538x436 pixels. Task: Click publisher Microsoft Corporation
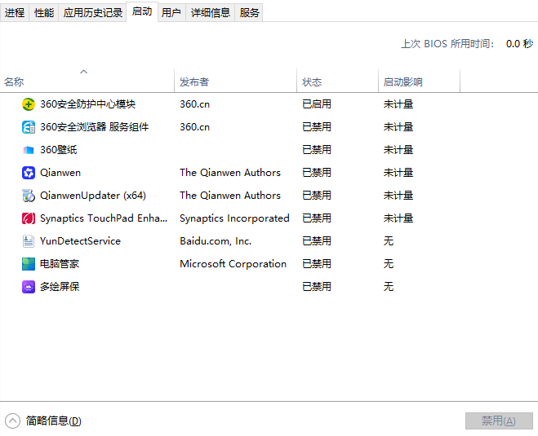tap(233, 264)
